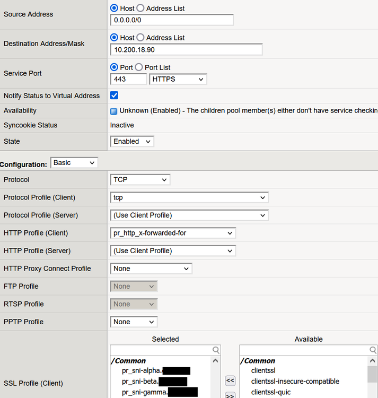Open the State Enabled dropdown
Viewport: 378px width, 398px height.
tap(132, 142)
